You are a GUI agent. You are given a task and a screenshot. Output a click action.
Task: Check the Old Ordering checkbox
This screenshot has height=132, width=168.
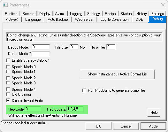pyautogui.click(x=8, y=94)
